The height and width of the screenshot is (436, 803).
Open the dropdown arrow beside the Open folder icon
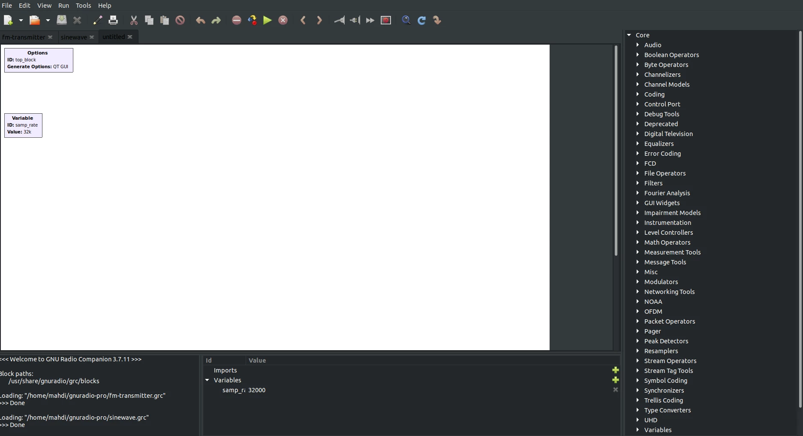(x=48, y=20)
